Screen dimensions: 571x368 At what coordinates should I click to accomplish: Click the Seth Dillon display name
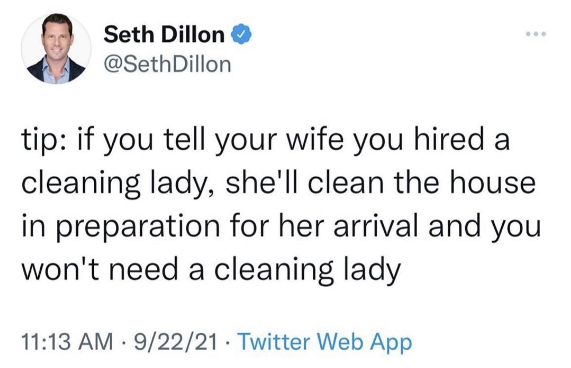164,34
